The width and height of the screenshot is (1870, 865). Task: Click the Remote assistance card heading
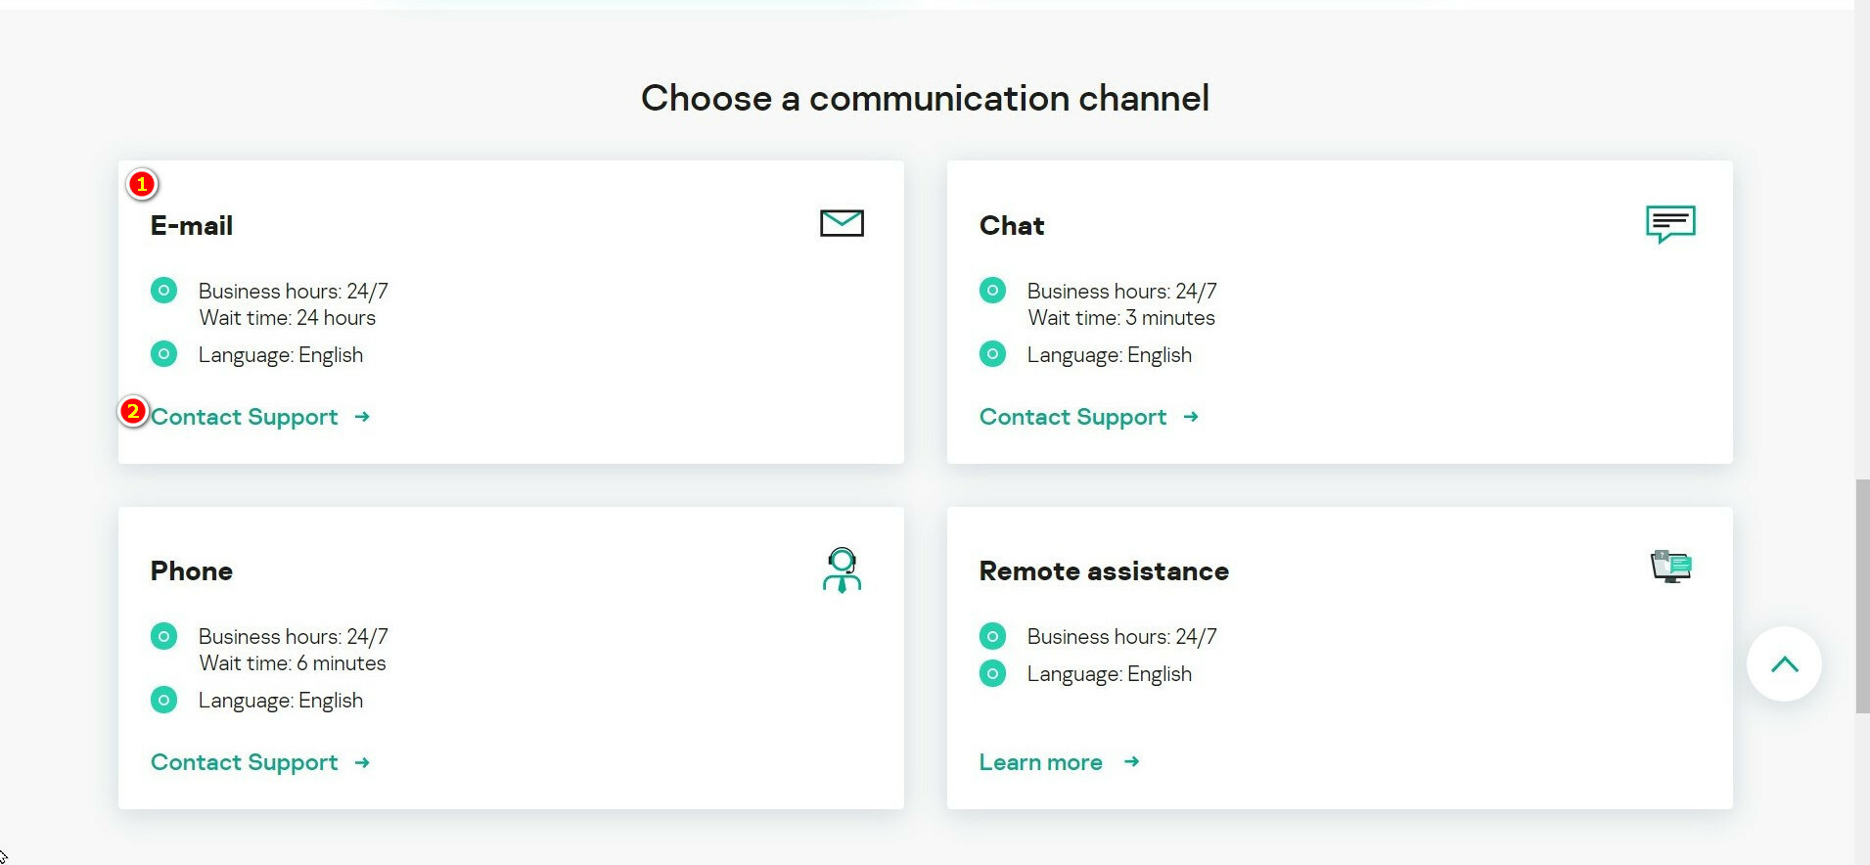1104,571
